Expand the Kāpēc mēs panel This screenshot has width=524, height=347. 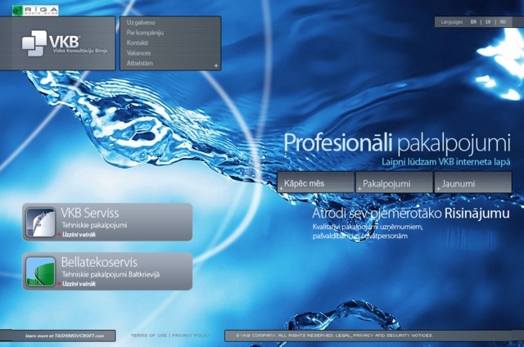pyautogui.click(x=315, y=184)
